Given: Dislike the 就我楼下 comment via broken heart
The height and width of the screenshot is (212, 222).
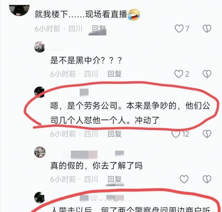Looking at the screenshot, I should [207, 28].
